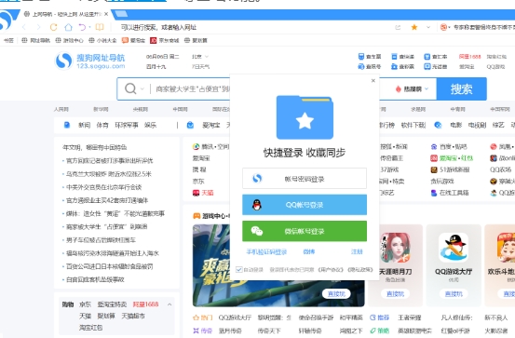Go to the browser home page icon
This screenshot has height=338, width=515.
(68, 27)
